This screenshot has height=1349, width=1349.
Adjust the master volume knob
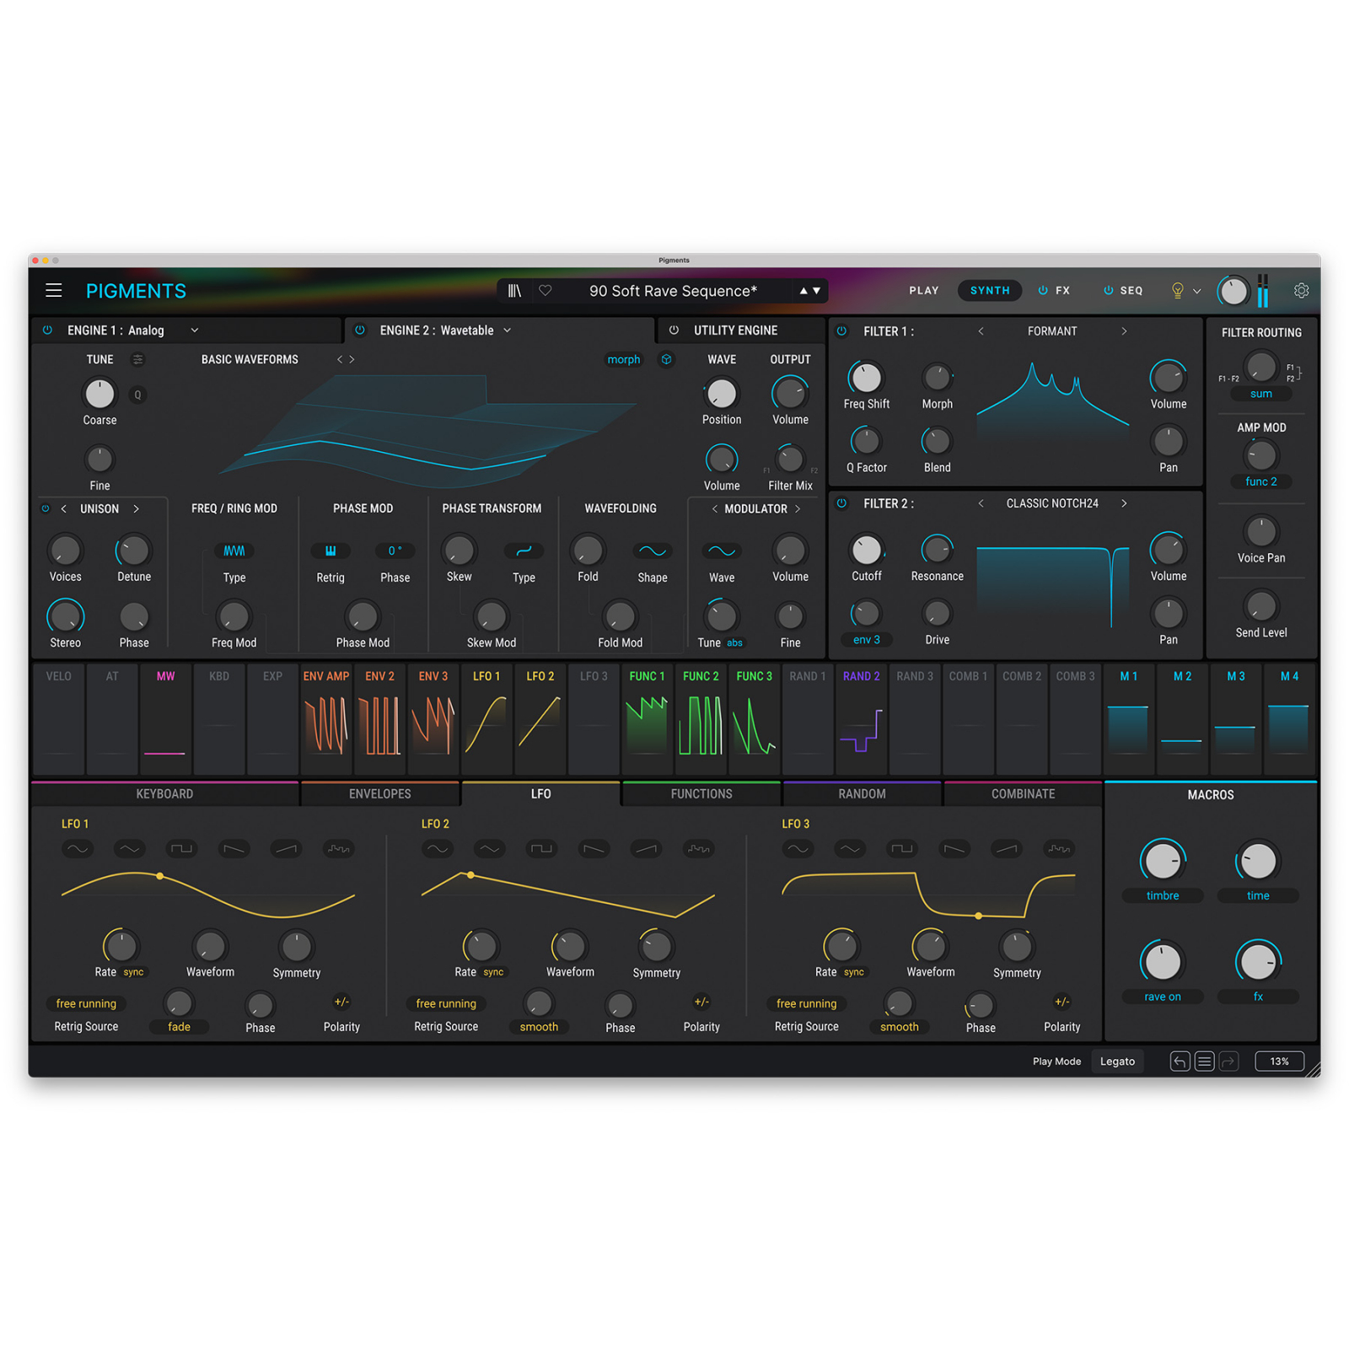tap(1233, 292)
